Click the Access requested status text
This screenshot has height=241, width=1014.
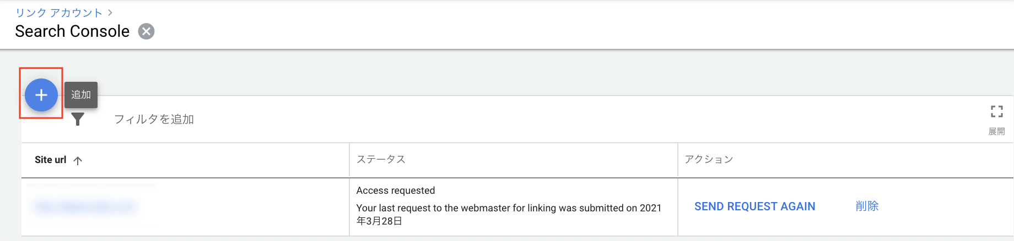(x=396, y=190)
